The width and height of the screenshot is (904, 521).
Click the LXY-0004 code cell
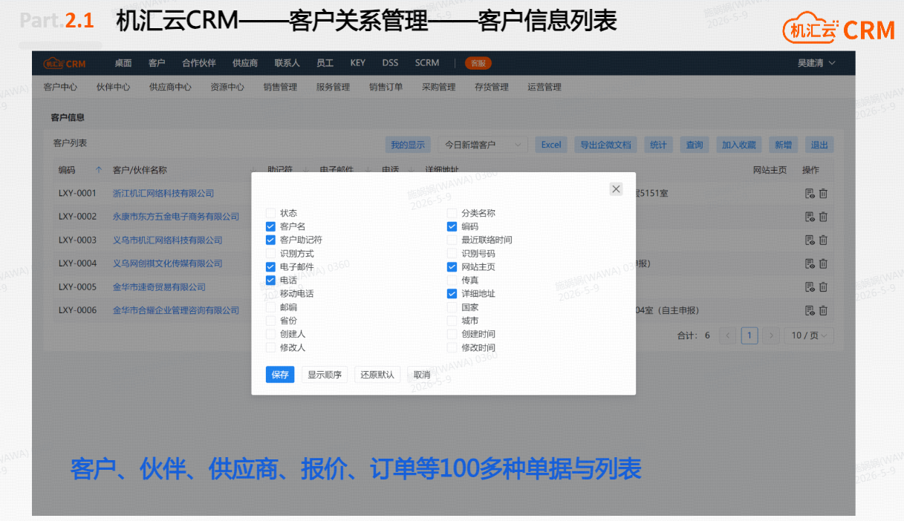pyautogui.click(x=77, y=263)
